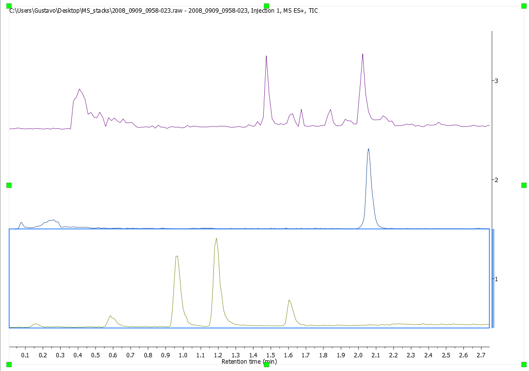Select stack label 3 on right axis
529x371 pixels.
[496, 81]
